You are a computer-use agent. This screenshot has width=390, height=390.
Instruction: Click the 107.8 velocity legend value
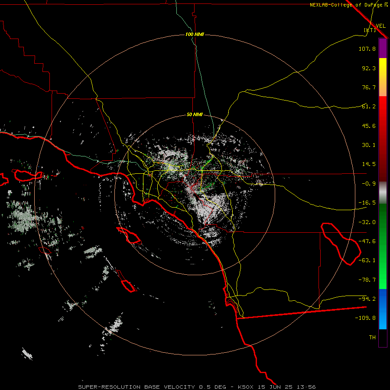367,49
